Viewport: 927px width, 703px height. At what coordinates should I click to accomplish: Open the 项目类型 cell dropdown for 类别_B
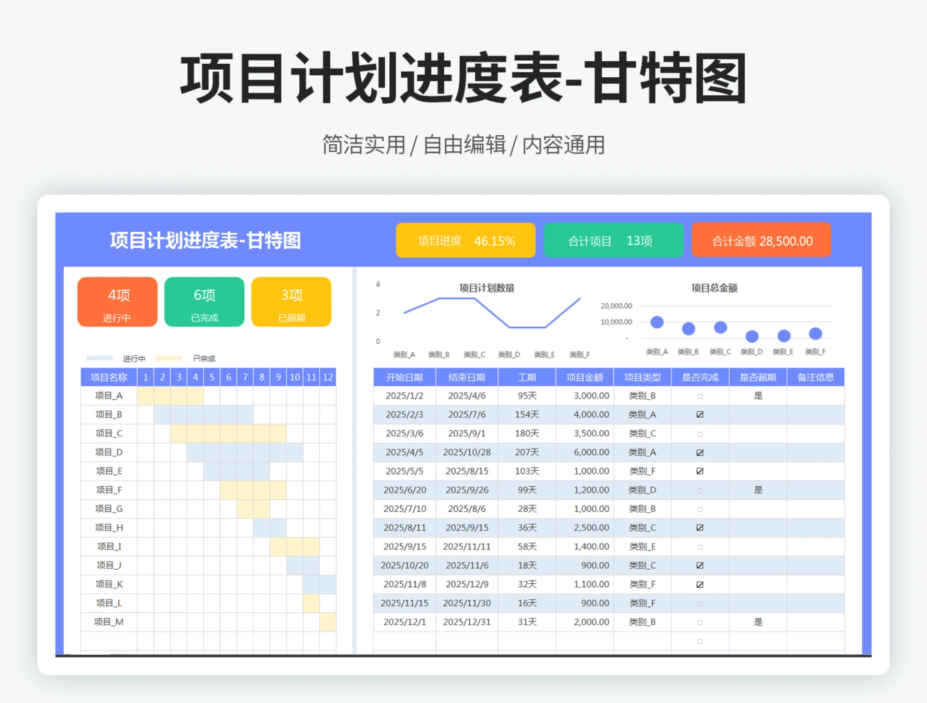[643, 395]
